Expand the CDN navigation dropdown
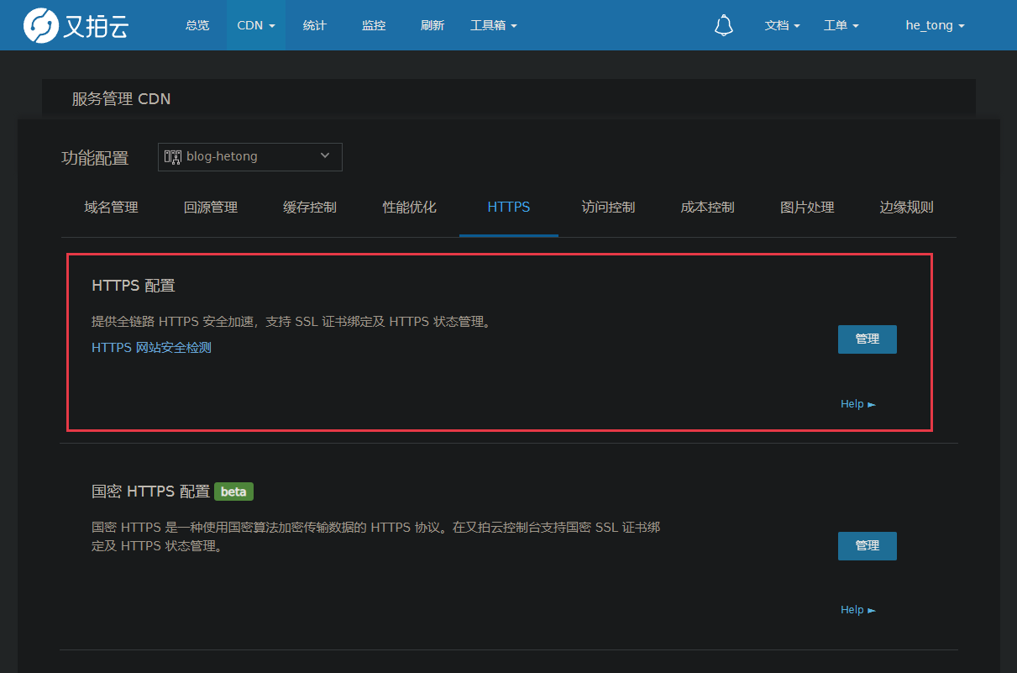The image size is (1017, 673). (255, 25)
